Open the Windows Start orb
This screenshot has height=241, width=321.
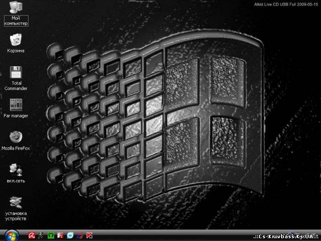tap(11, 235)
